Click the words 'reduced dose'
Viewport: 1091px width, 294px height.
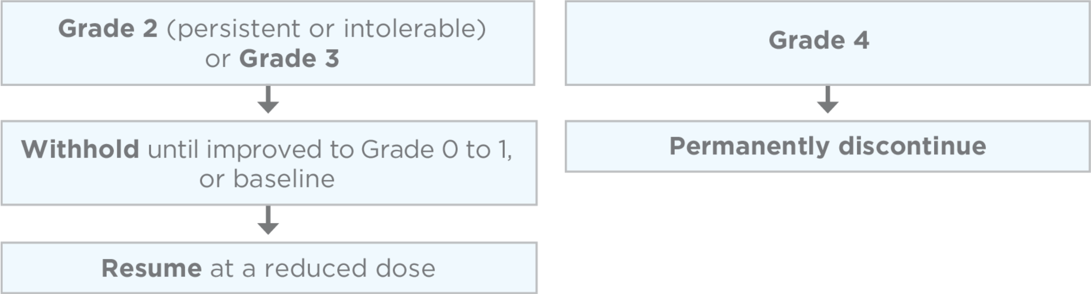tap(350, 268)
